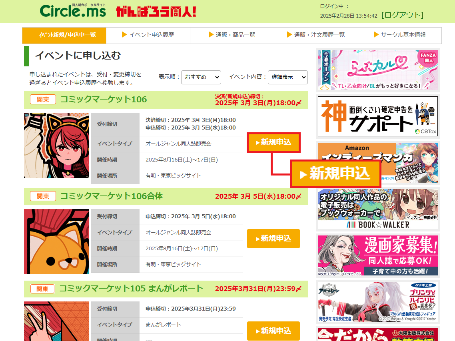Open the 通販・注文履歴一覧 tab

[x=316, y=35]
